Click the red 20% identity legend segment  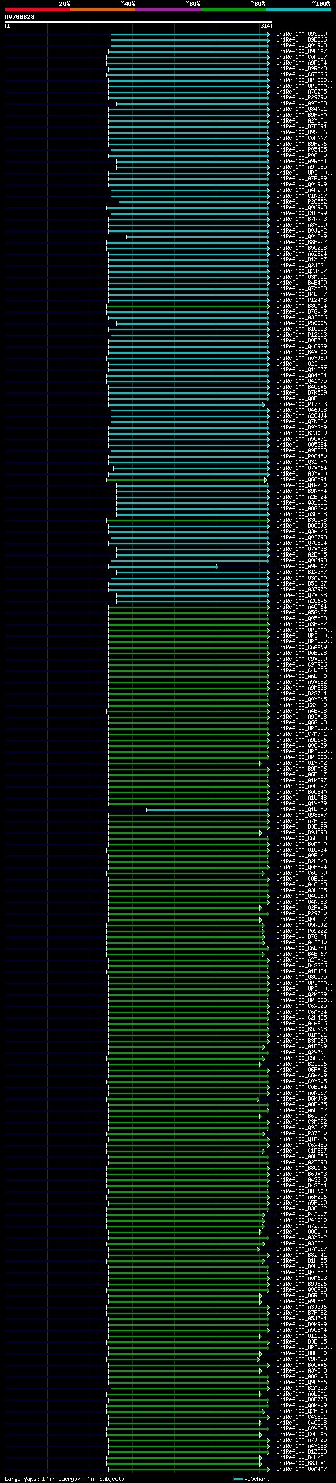coord(37,9)
